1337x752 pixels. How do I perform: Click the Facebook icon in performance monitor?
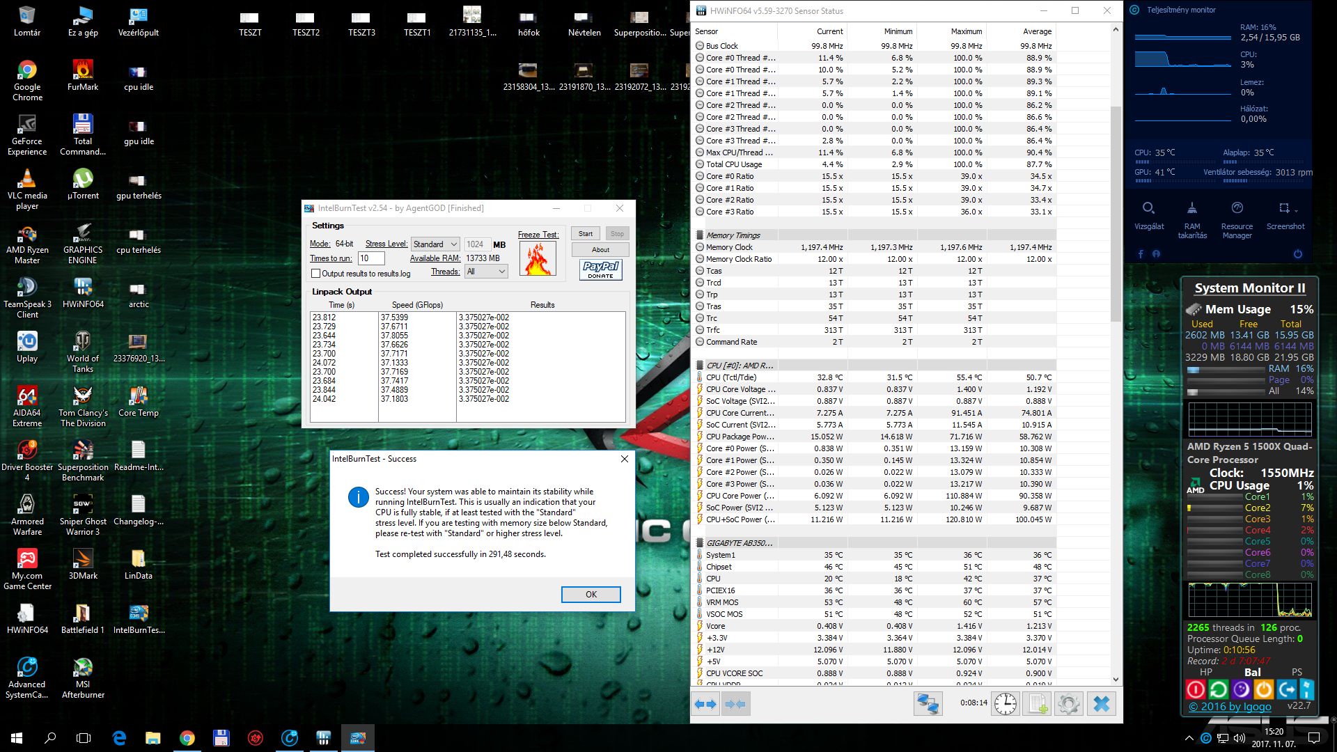click(x=1141, y=254)
